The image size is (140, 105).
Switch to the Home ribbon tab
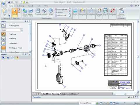click(x=11, y=6)
